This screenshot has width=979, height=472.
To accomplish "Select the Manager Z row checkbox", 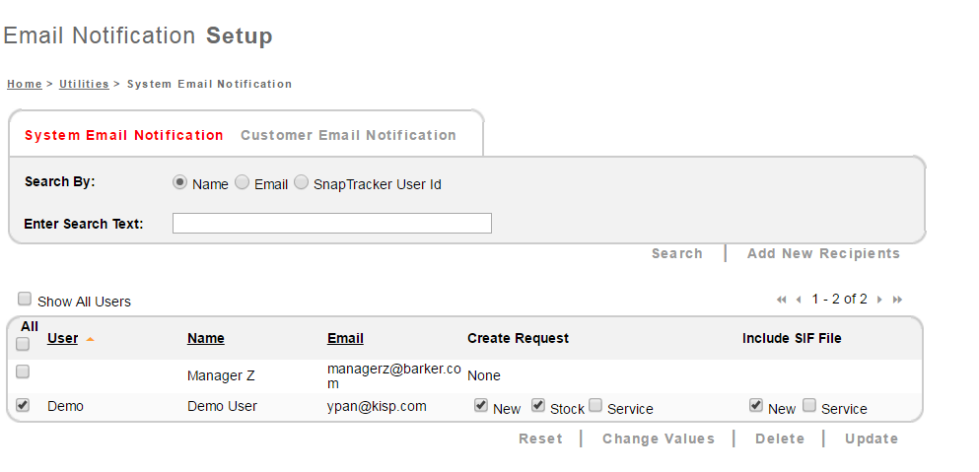I will (23, 371).
